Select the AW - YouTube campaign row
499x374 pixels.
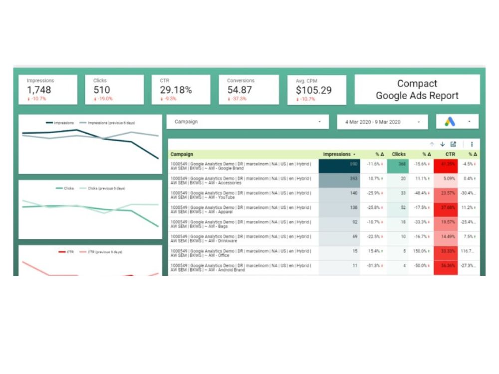click(x=323, y=195)
